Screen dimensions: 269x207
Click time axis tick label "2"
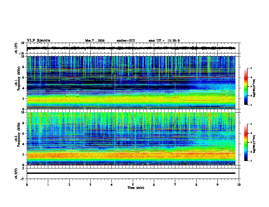coord(69,185)
